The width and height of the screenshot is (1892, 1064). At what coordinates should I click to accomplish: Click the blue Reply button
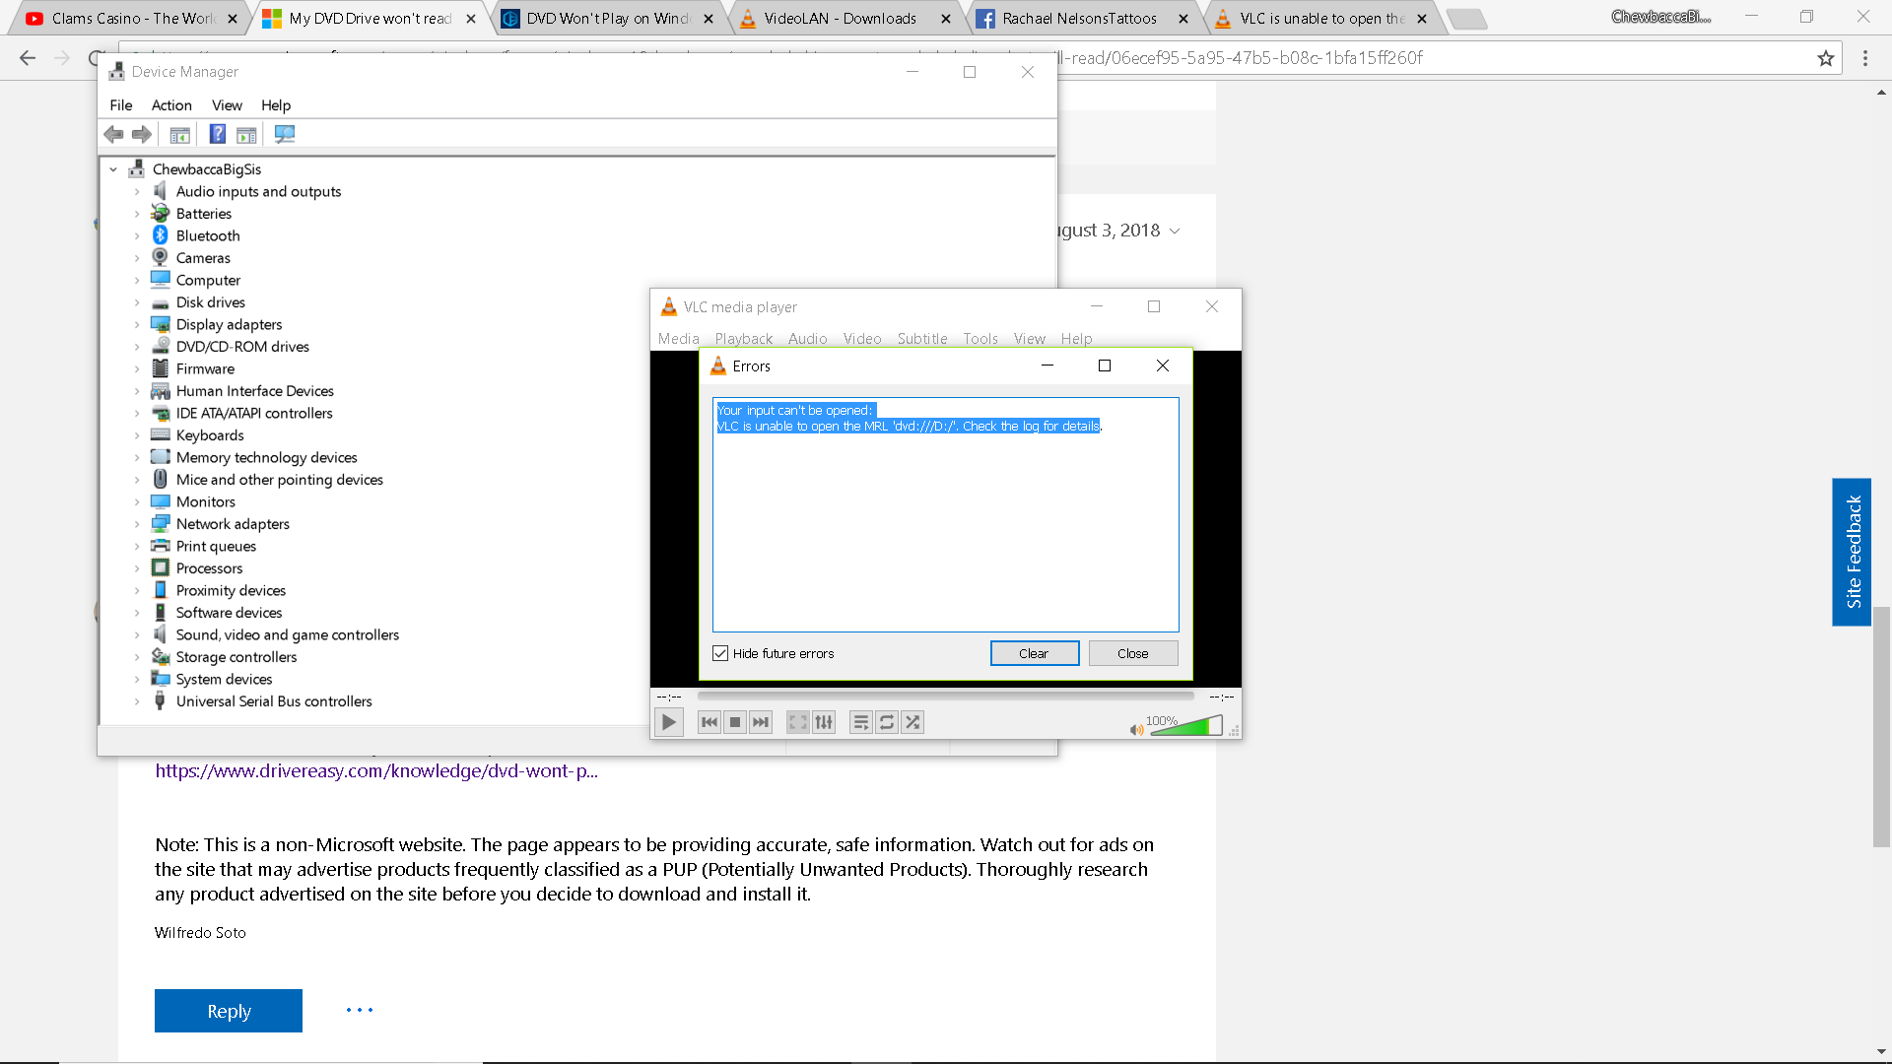coord(229,1011)
